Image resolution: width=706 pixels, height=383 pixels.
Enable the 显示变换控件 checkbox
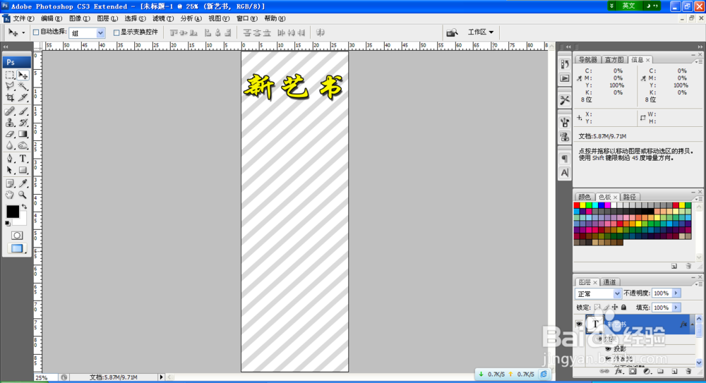point(116,32)
